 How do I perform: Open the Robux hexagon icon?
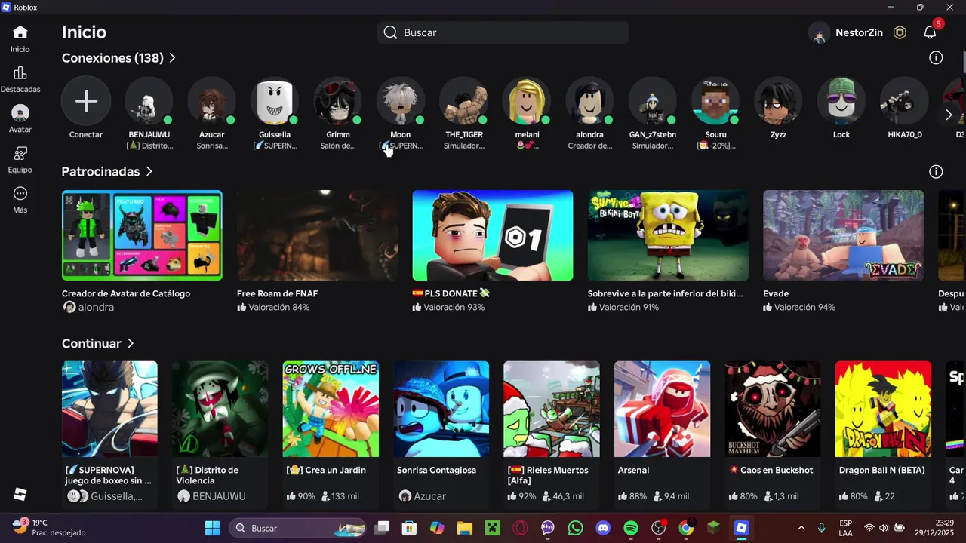pyautogui.click(x=900, y=32)
